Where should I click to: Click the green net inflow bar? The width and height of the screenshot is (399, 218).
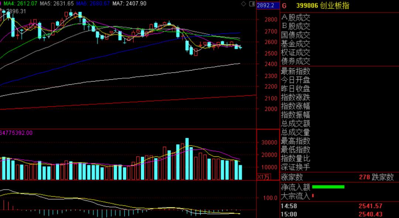[x=328, y=187]
